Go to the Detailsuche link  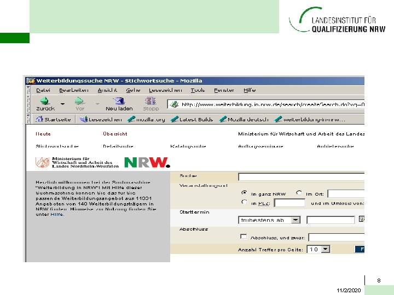pos(118,146)
